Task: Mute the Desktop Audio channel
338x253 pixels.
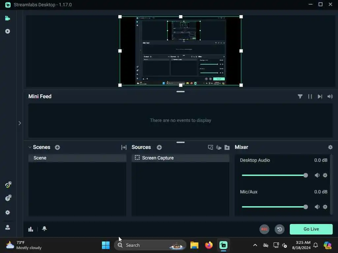Action: (x=317, y=175)
